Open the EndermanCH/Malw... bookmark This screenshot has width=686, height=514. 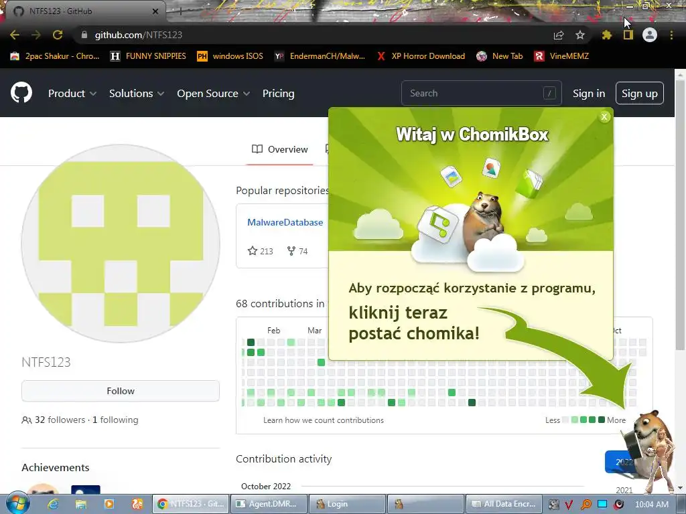[320, 56]
